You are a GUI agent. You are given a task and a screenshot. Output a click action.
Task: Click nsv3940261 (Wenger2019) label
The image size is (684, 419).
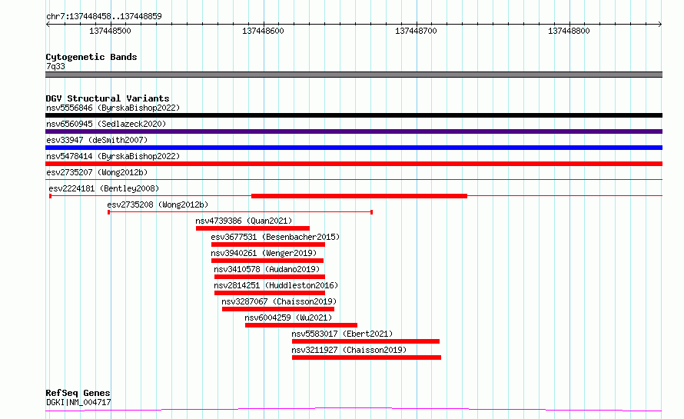pos(264,253)
